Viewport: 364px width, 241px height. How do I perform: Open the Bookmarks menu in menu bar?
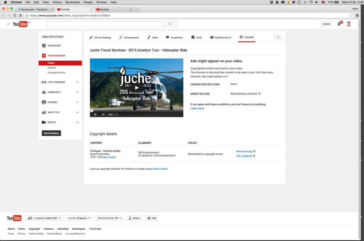pos(73,2)
